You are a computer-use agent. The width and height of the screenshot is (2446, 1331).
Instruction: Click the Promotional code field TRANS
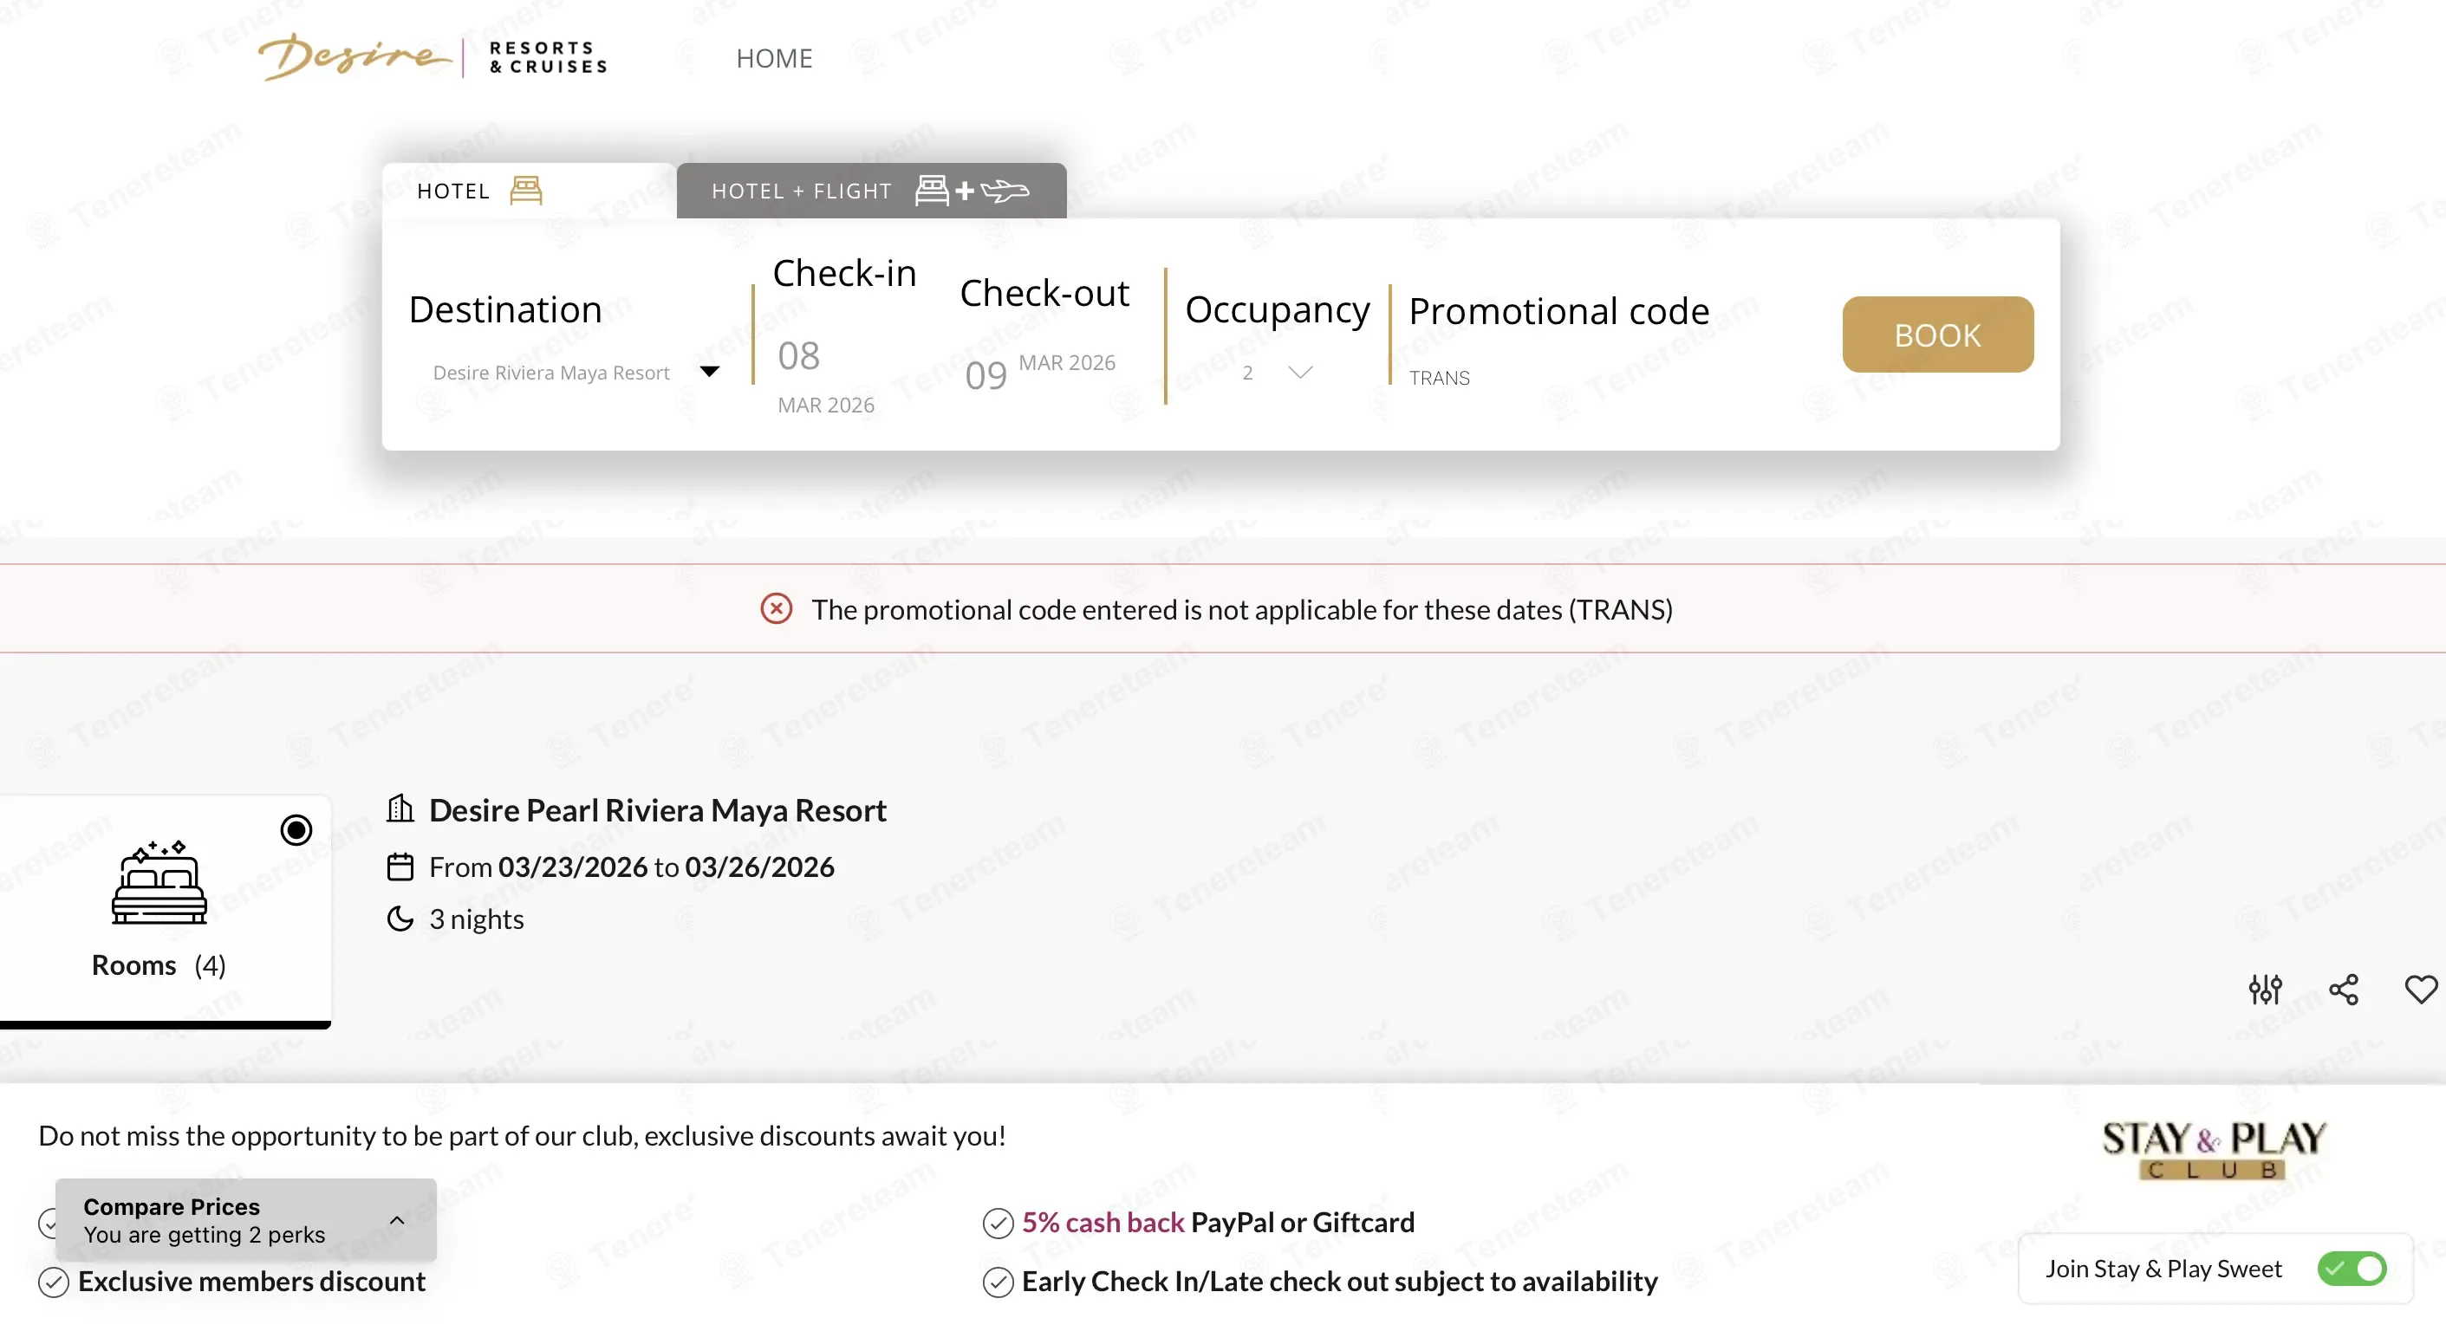coord(1439,378)
